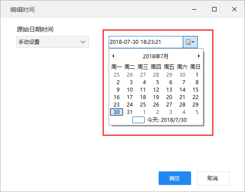Image resolution: width=245 pixels, height=192 pixels.
Task: Close the 编辑时间 dialog
Action: coord(234,9)
